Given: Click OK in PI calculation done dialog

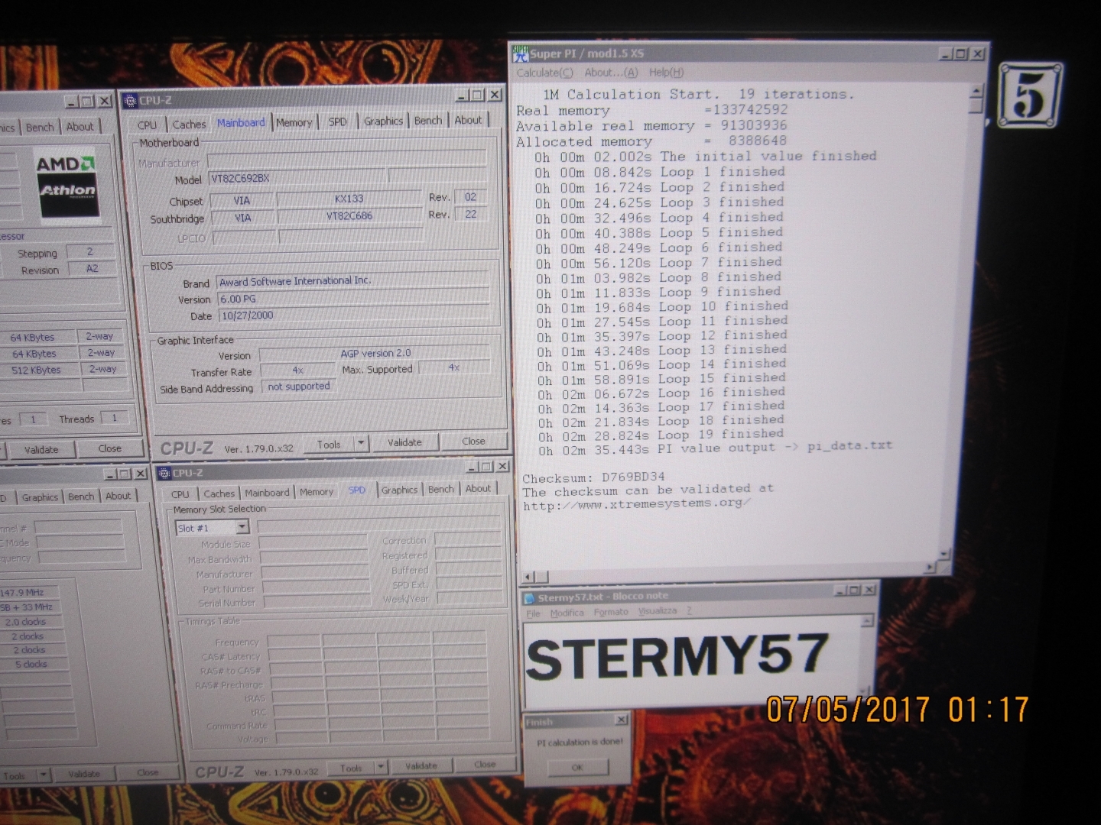Looking at the screenshot, I should [577, 767].
